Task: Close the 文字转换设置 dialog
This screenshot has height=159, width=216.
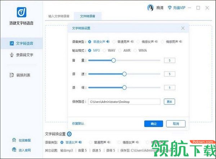Action: coord(183,28)
